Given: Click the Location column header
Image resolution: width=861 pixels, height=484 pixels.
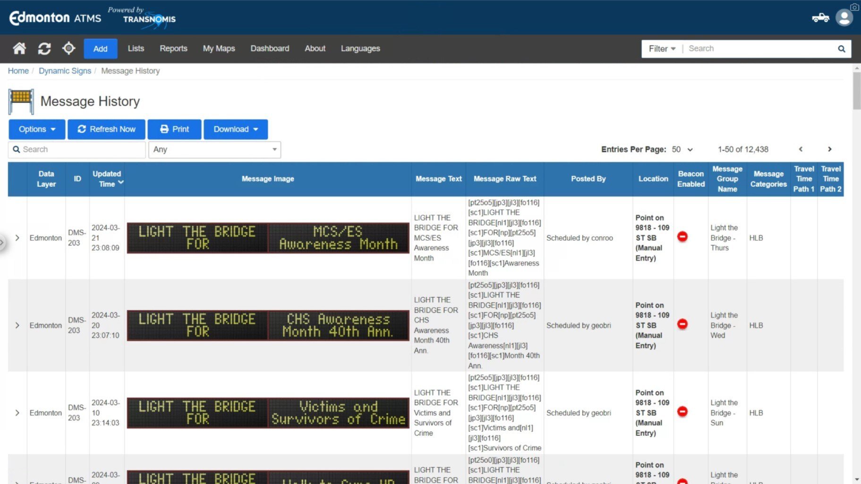Looking at the screenshot, I should click(653, 179).
